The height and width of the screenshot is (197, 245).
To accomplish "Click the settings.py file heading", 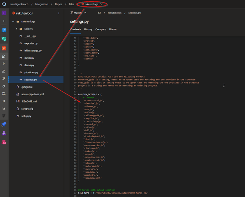I will [79, 22].
